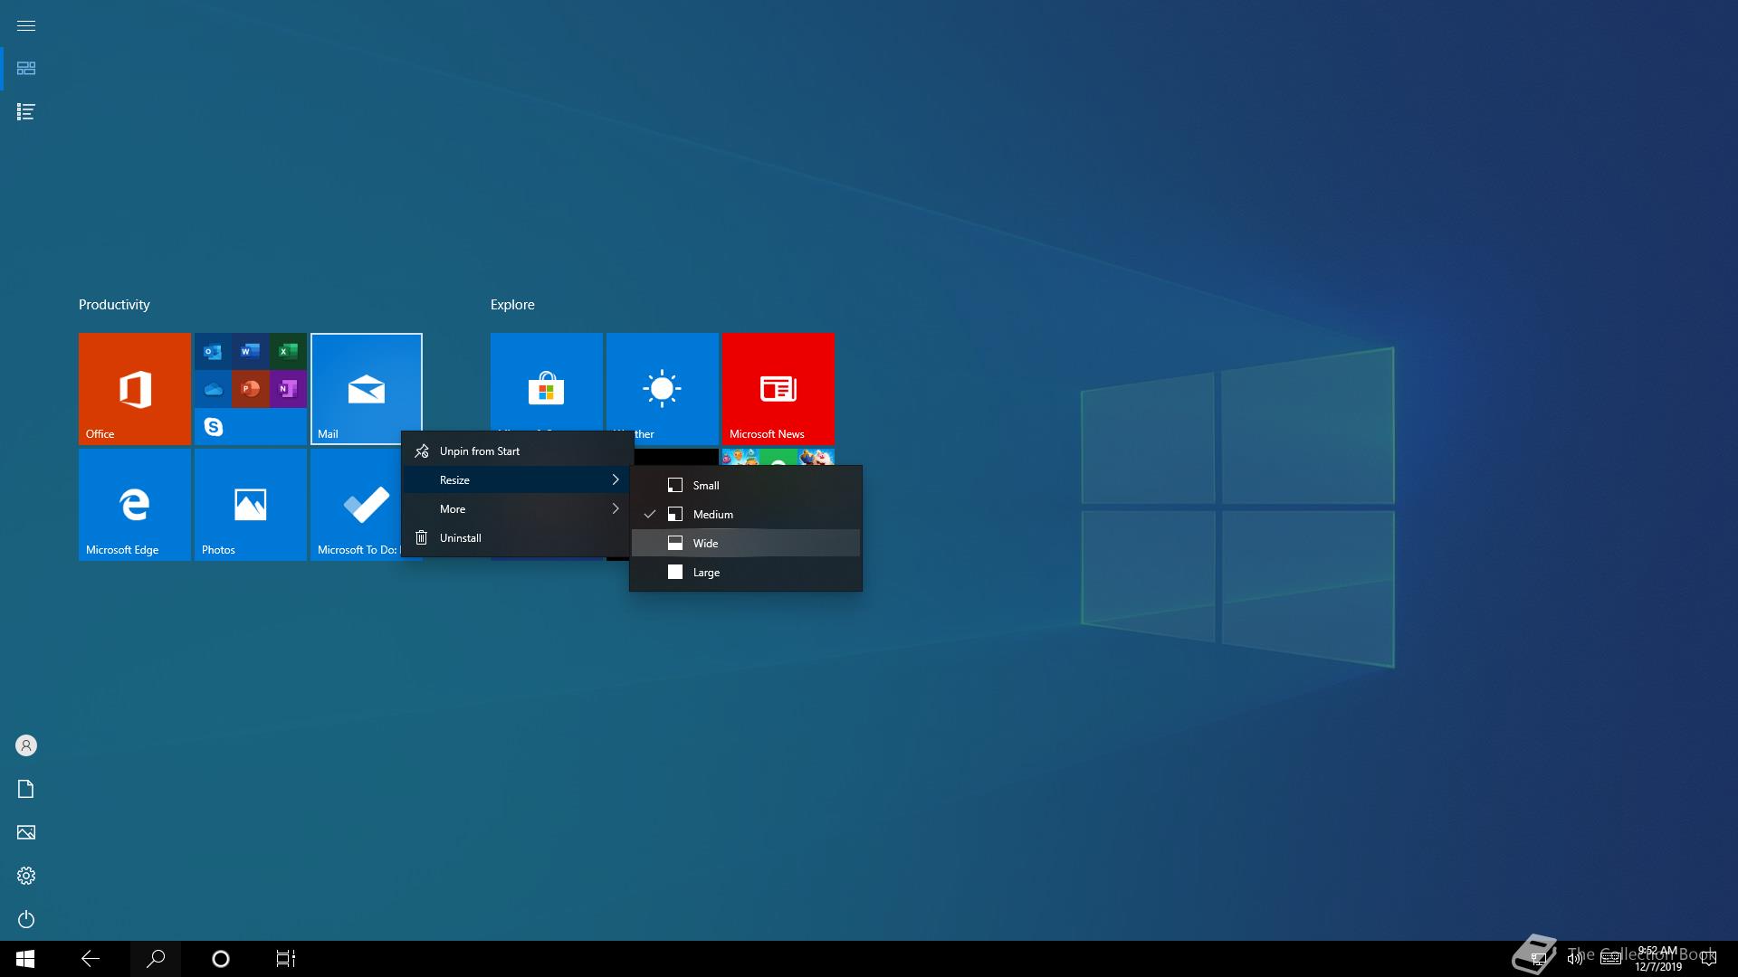Open the game tile under Microsoft News

(x=778, y=457)
